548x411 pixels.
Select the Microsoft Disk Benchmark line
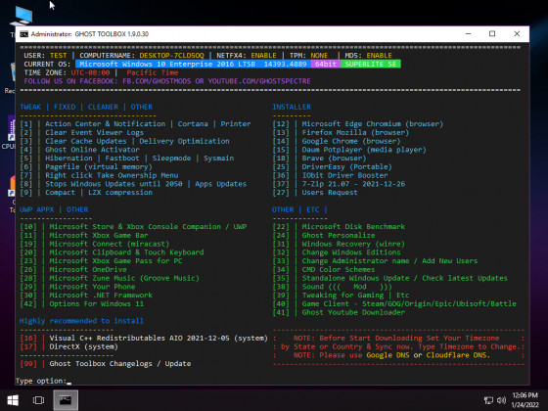(339, 227)
